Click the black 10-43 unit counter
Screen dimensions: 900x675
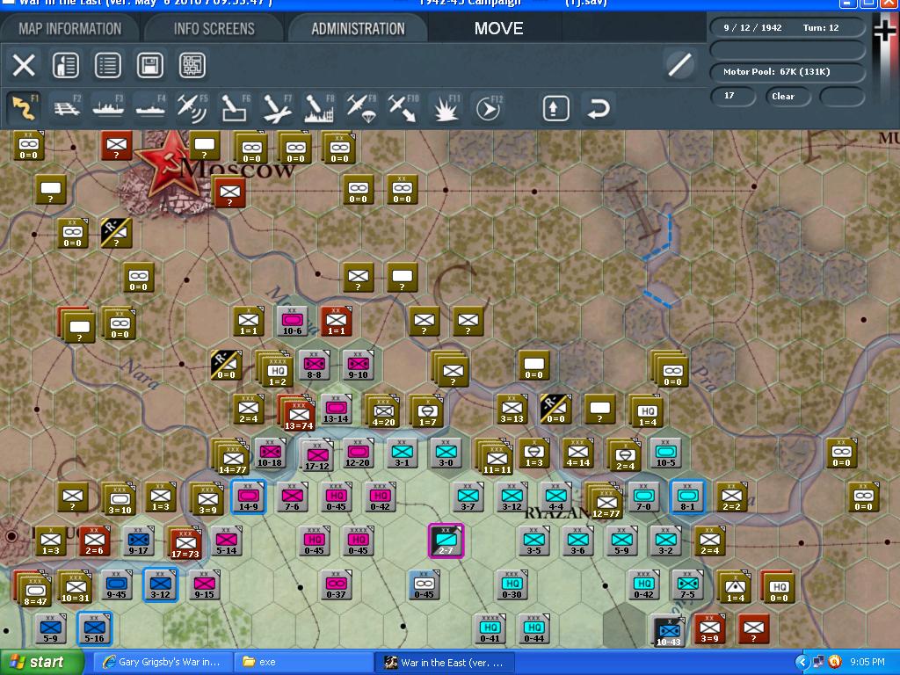click(669, 629)
